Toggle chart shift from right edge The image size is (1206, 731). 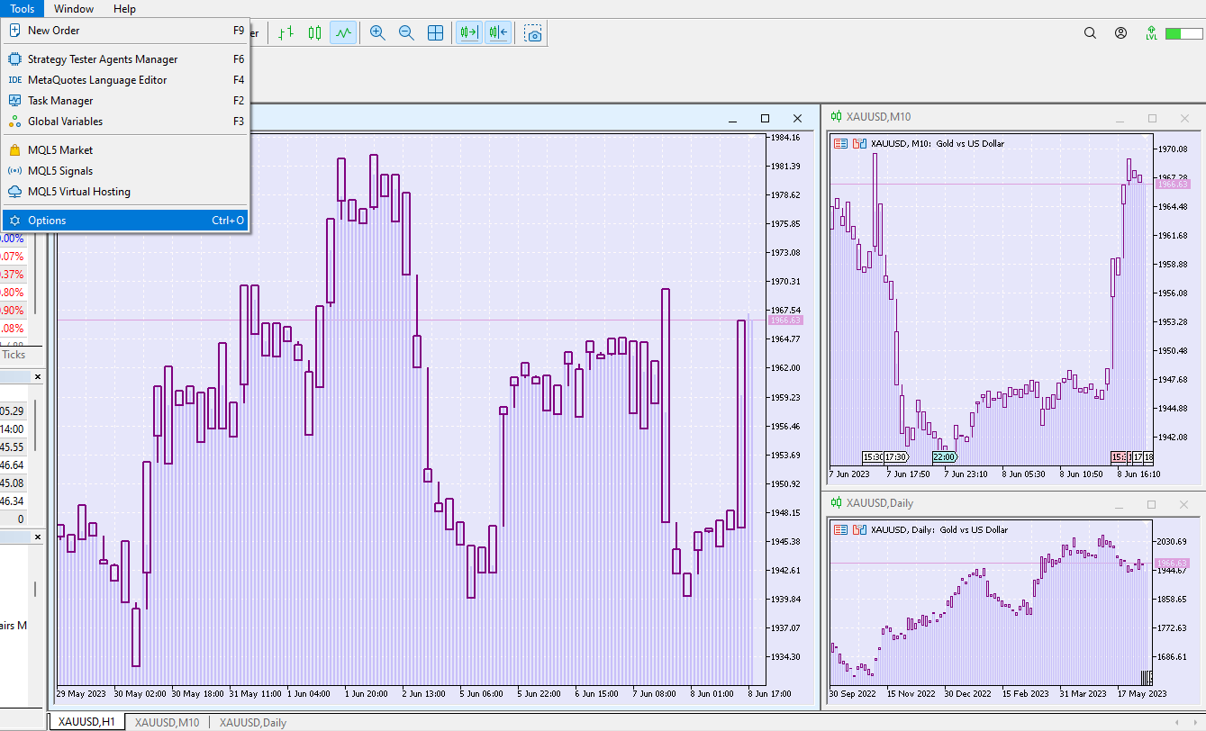point(497,32)
